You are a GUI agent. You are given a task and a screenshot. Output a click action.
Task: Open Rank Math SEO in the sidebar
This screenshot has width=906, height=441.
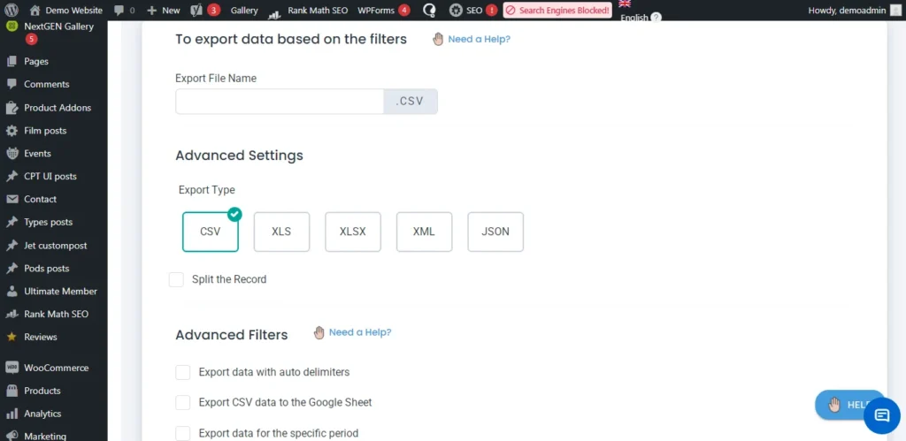(x=56, y=314)
